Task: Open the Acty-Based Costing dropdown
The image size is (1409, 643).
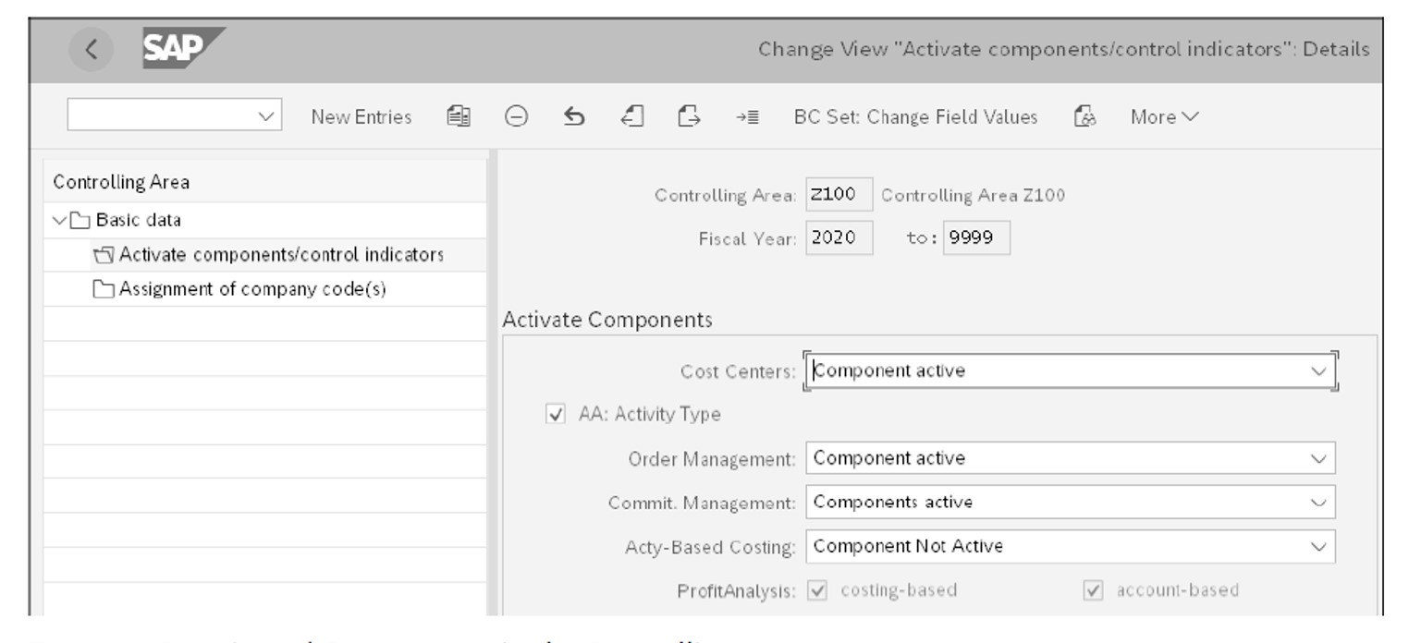Action: tap(1322, 545)
